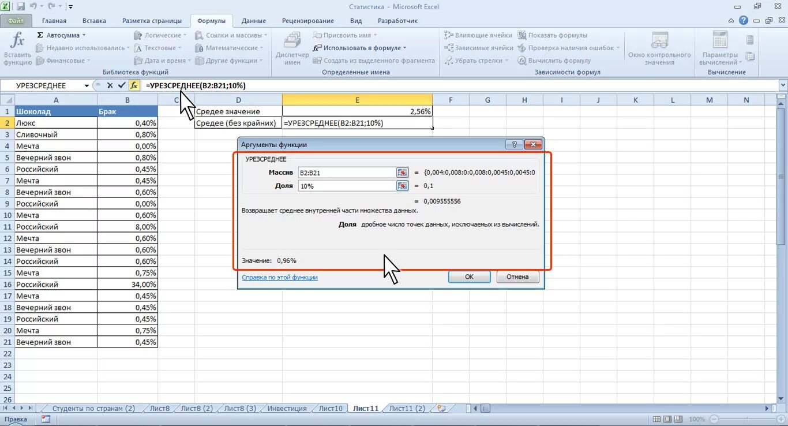Click Отмена in function arguments dialog

tap(517, 277)
